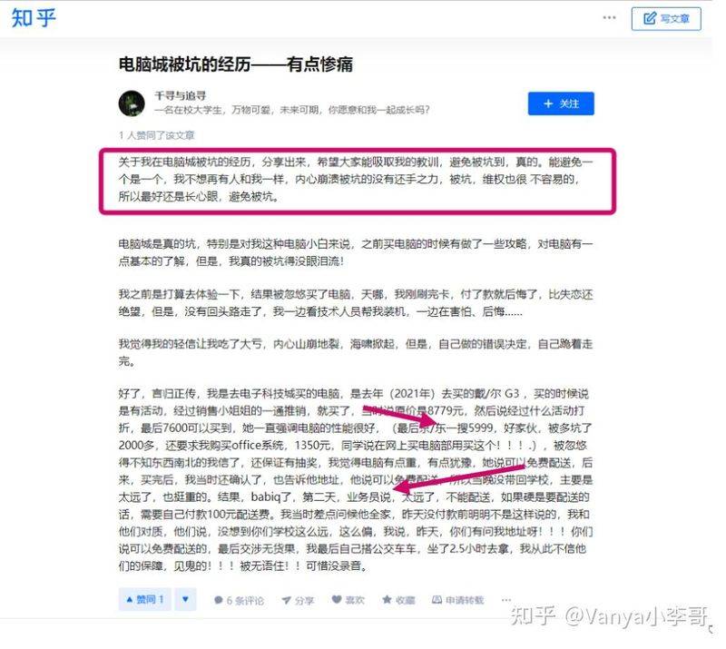Share the article via 分享
Image resolution: width=726 pixels, height=649 pixels.
tap(298, 600)
